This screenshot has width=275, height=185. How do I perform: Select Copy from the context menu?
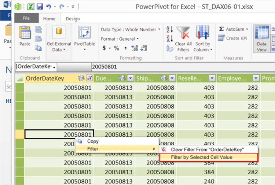click(93, 141)
